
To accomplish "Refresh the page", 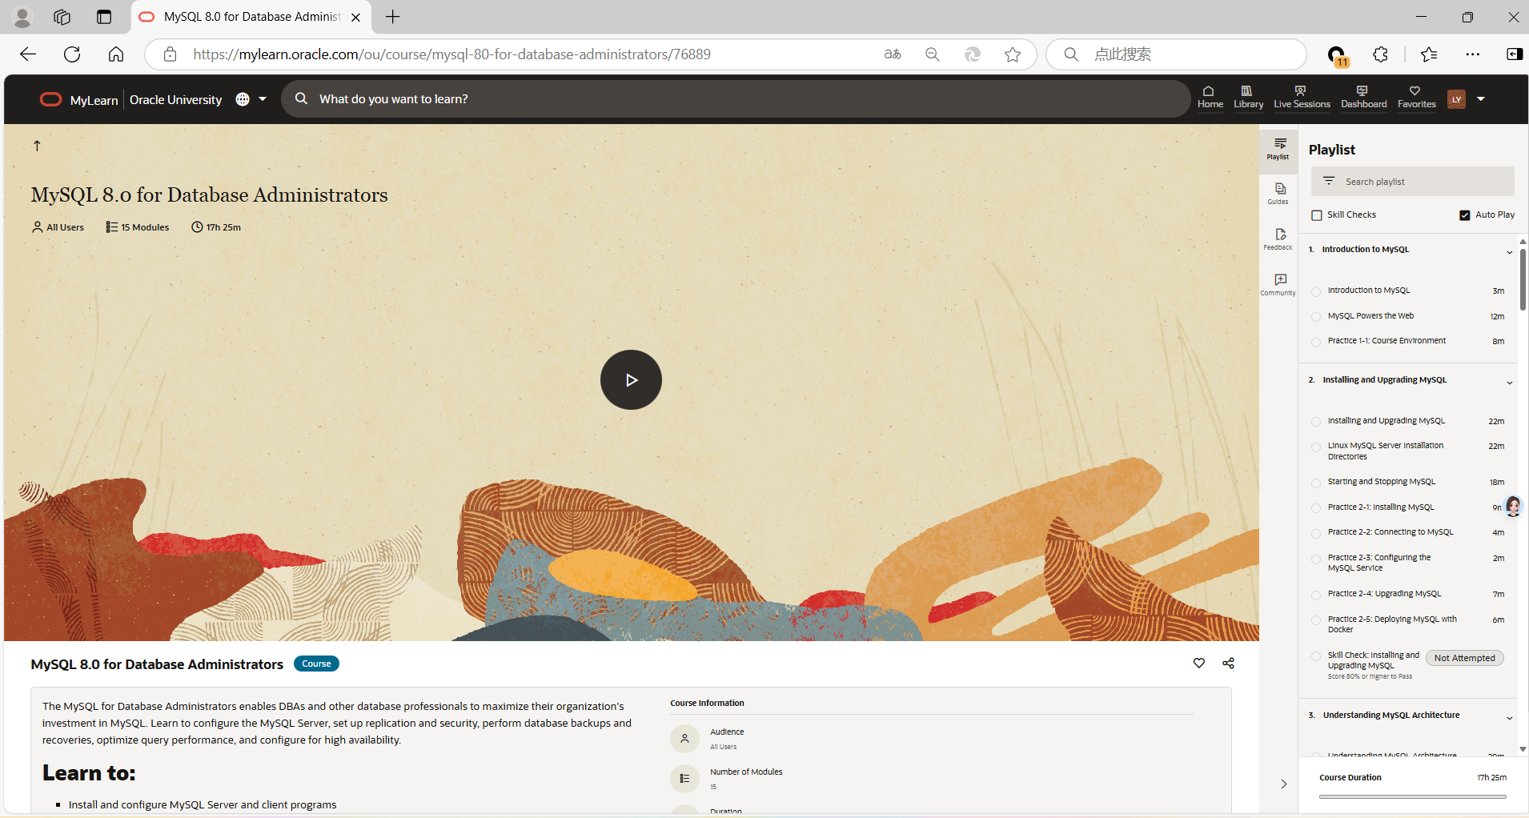I will click(x=72, y=54).
